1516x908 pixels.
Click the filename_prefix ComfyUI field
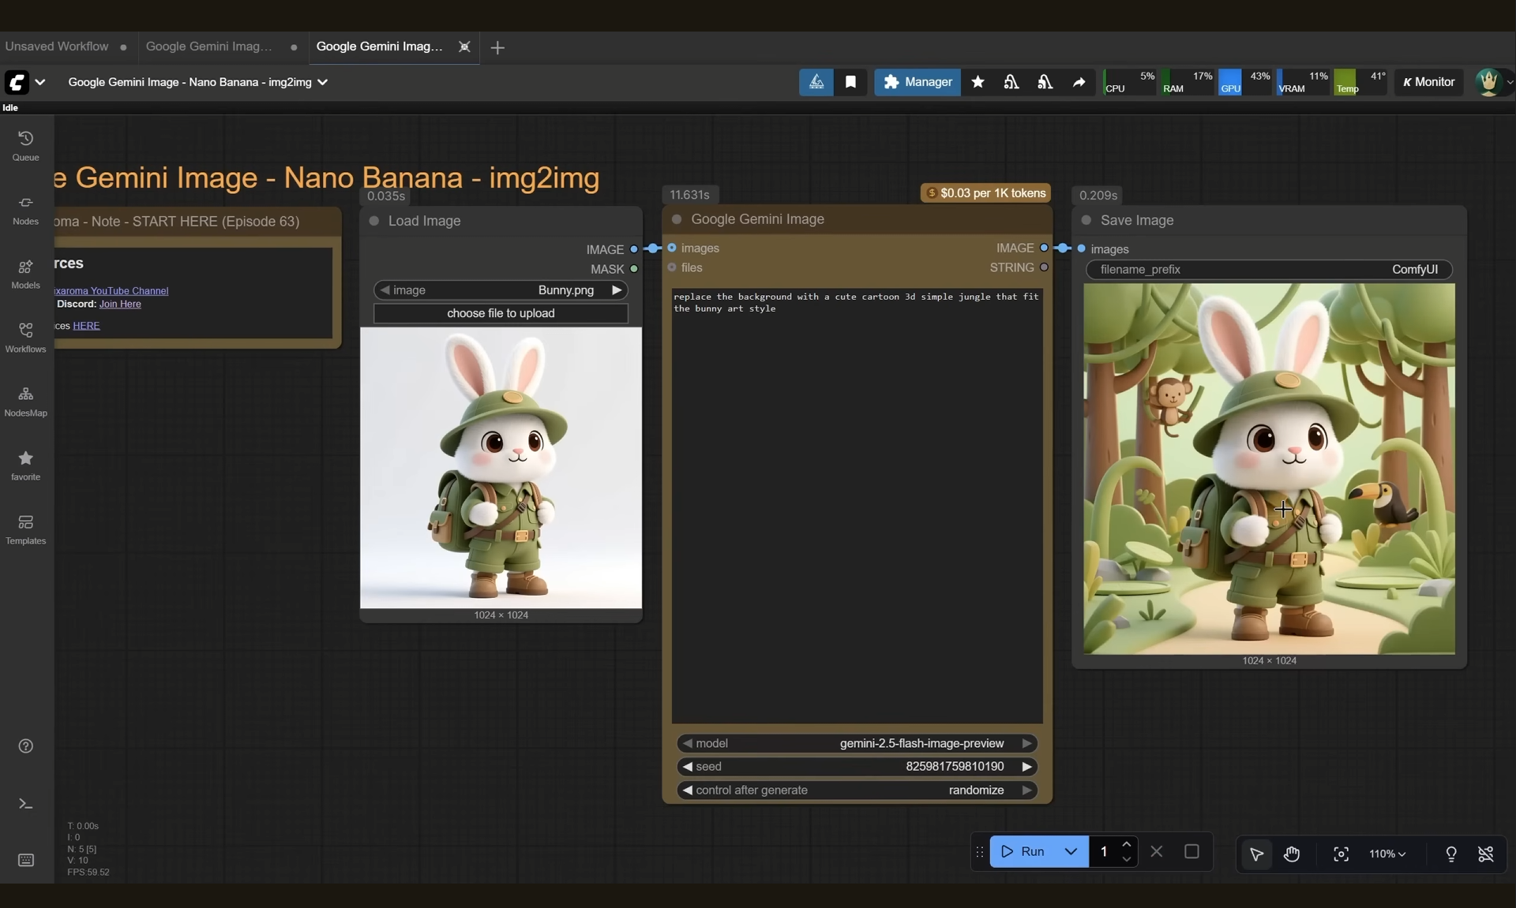click(1269, 269)
